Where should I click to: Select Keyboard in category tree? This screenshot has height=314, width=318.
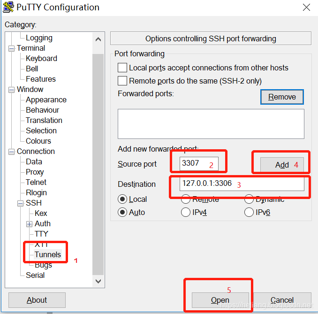[x=41, y=59]
